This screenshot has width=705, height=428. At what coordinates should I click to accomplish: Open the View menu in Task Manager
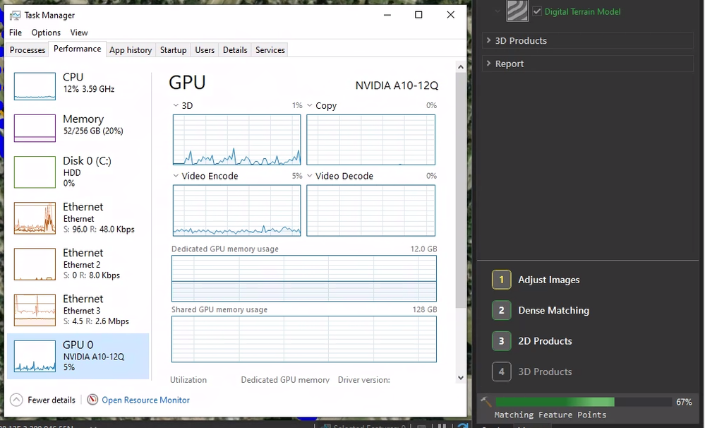78,32
